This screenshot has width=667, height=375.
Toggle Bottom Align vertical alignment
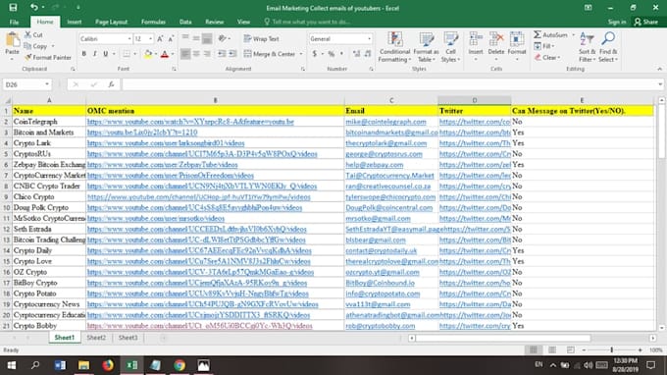coord(207,38)
